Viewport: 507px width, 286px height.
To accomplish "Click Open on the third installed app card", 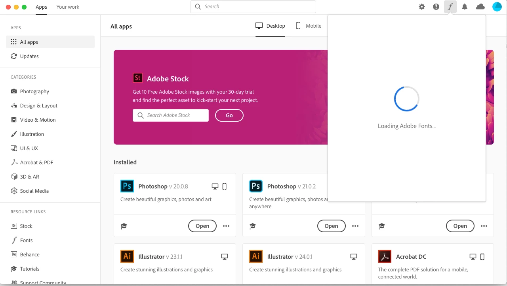I will pos(460,226).
